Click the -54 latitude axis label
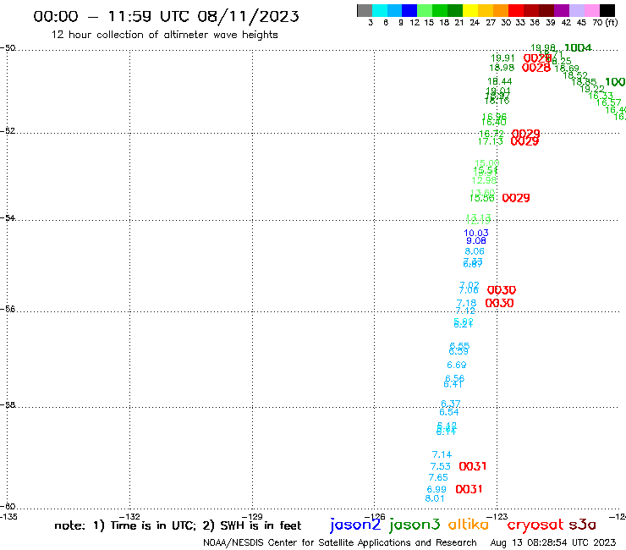 (x=8, y=217)
